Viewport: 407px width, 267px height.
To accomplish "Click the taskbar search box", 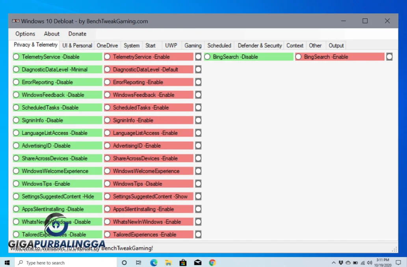I will click(x=66, y=263).
